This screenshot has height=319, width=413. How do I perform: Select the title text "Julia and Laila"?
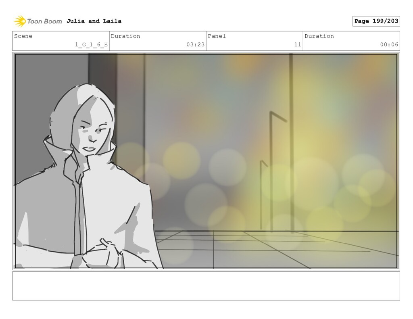pos(94,21)
